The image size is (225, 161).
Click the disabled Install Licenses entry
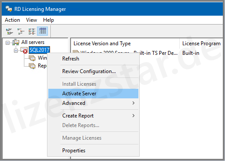(93, 84)
